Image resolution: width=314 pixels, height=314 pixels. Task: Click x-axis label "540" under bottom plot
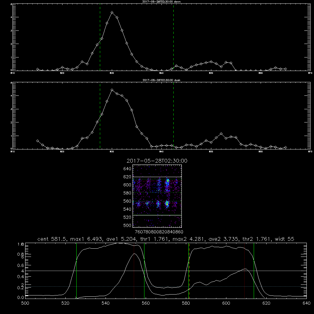coord(106,303)
